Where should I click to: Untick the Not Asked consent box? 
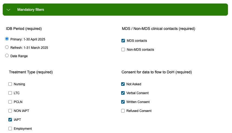(x=123, y=84)
